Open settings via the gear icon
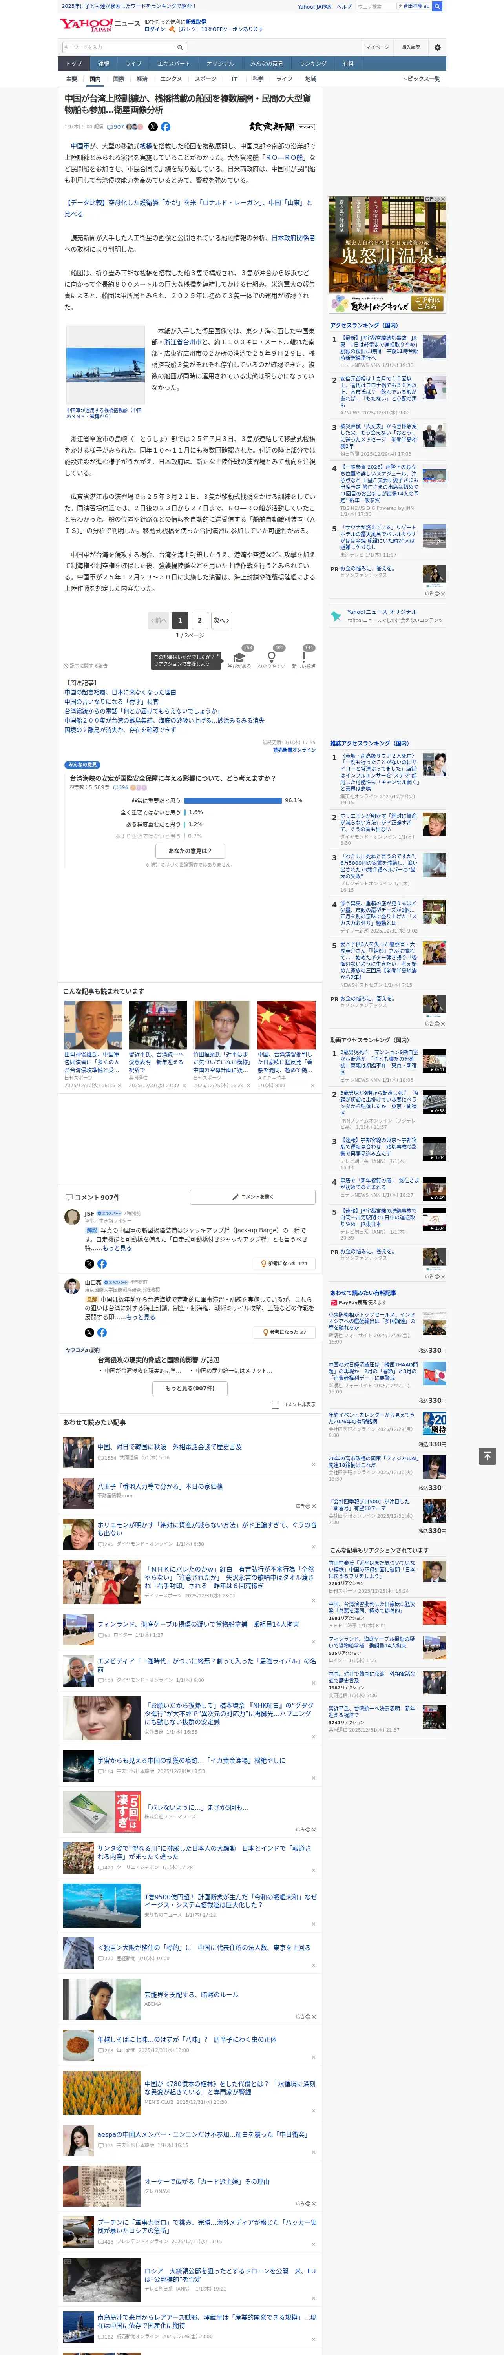This screenshot has height=2355, width=504. [x=437, y=47]
